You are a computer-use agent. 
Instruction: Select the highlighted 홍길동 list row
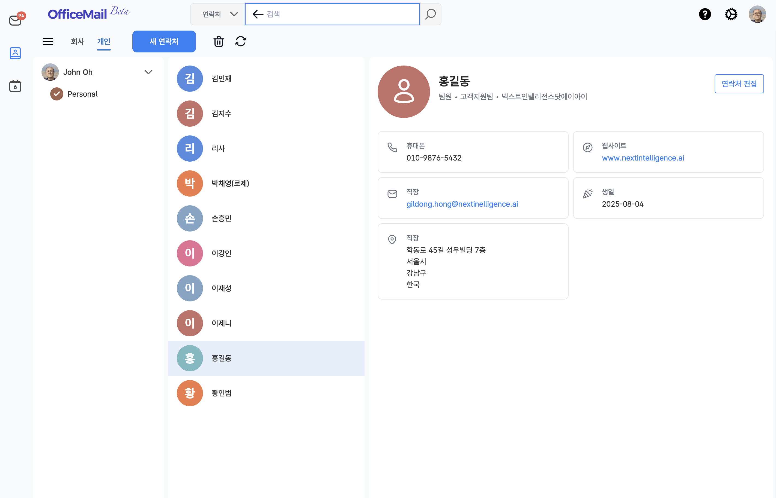pos(266,358)
